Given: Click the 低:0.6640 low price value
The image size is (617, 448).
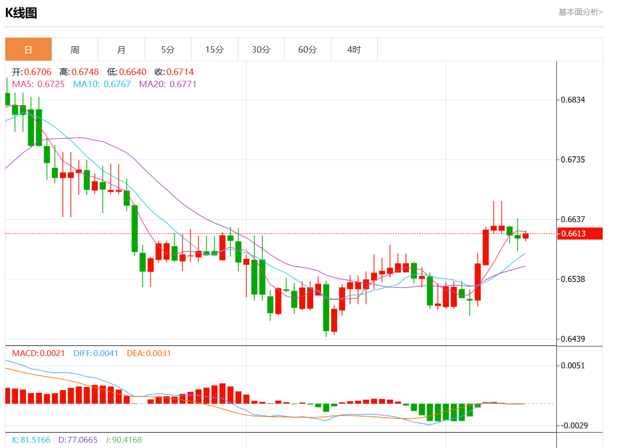Looking at the screenshot, I should 127,72.
